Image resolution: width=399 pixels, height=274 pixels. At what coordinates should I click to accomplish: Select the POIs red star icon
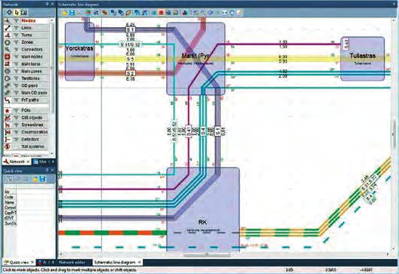8,110
